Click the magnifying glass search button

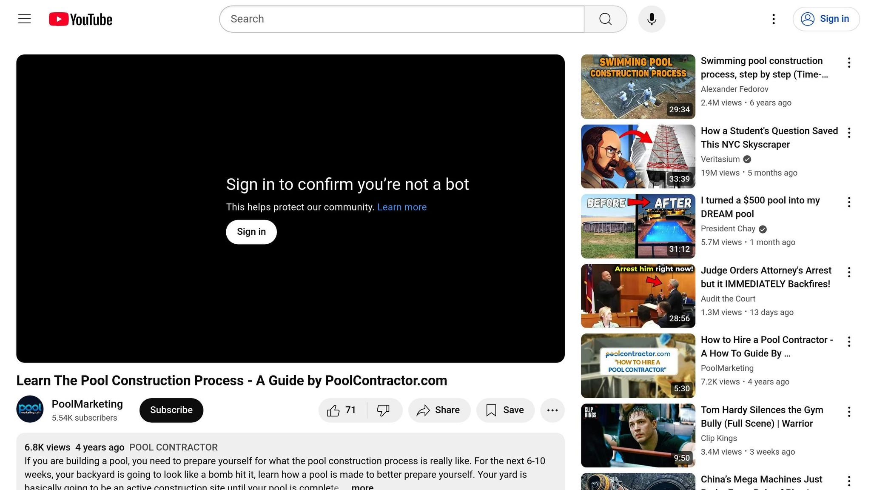pos(605,19)
